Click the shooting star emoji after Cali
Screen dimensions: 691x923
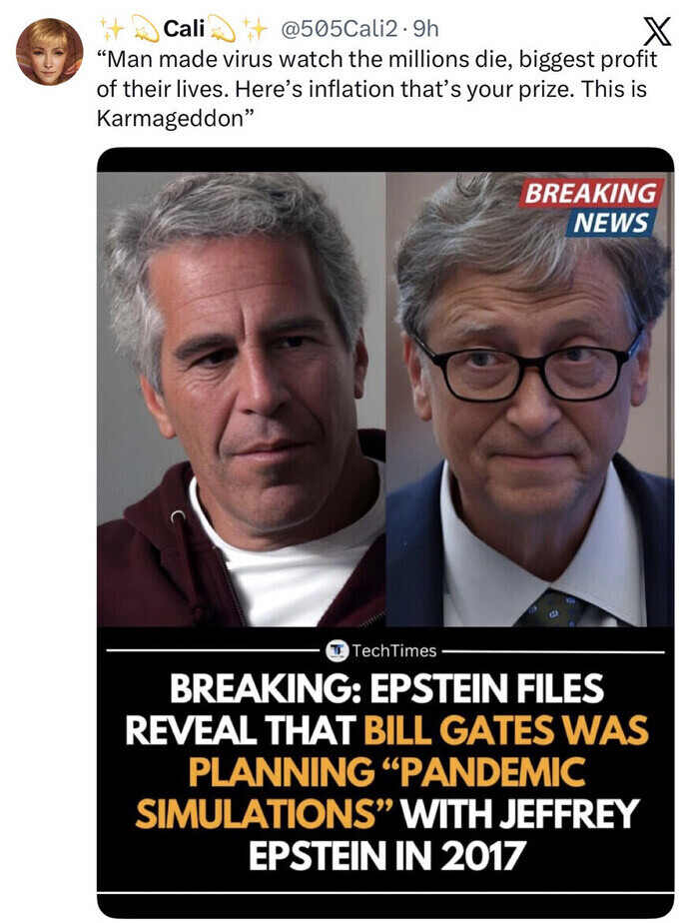222,29
